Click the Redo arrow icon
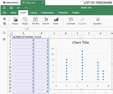The height and width of the screenshot is (94, 113). coord(26,8)
